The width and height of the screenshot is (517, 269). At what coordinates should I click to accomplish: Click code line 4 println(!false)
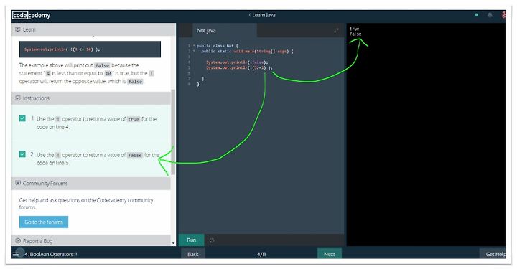point(237,62)
